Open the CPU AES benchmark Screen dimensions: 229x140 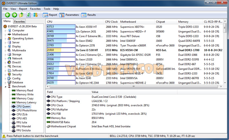(x=19, y=118)
